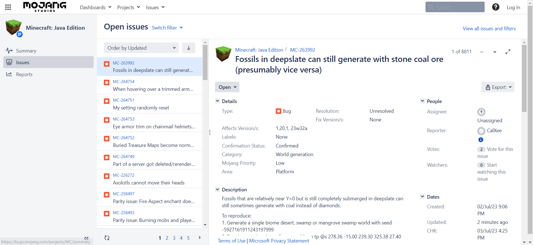Select Summary in the sidebar
This screenshot has width=533, height=245.
point(48,51)
